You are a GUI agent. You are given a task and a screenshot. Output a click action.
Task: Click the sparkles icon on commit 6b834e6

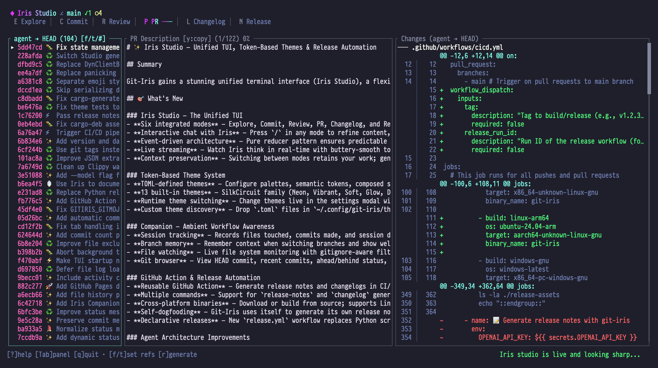[x=49, y=141]
